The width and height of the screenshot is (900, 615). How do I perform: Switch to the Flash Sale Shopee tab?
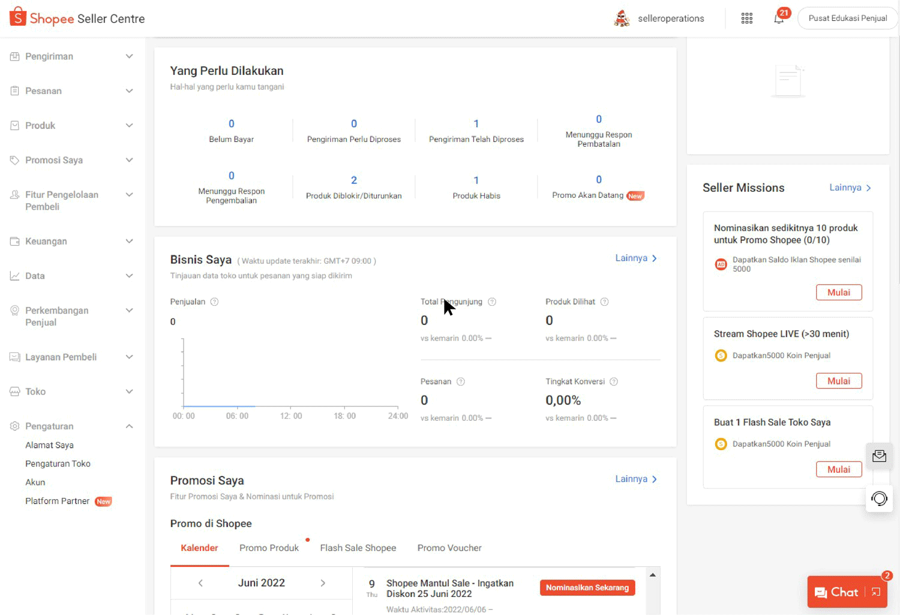pos(358,548)
